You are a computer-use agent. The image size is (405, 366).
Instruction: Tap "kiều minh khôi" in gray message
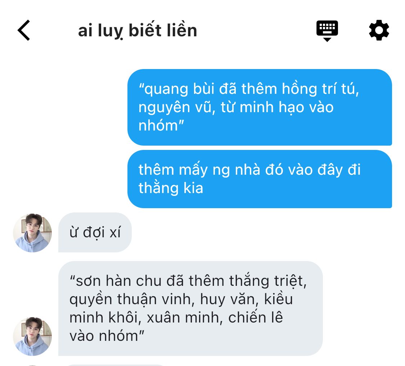181,308
